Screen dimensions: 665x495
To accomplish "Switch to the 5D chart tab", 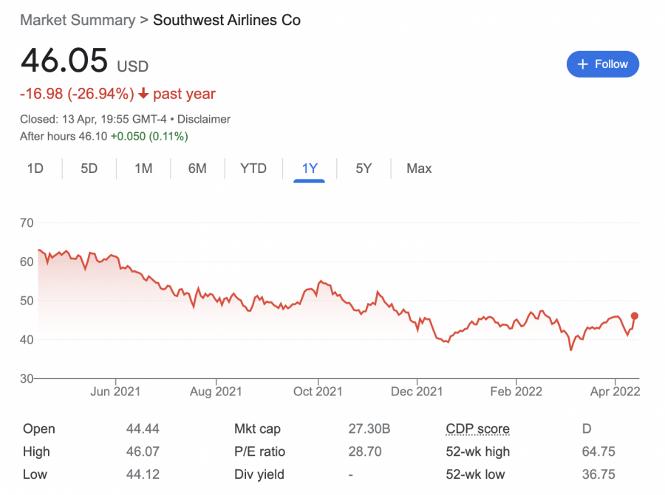I will coord(89,168).
